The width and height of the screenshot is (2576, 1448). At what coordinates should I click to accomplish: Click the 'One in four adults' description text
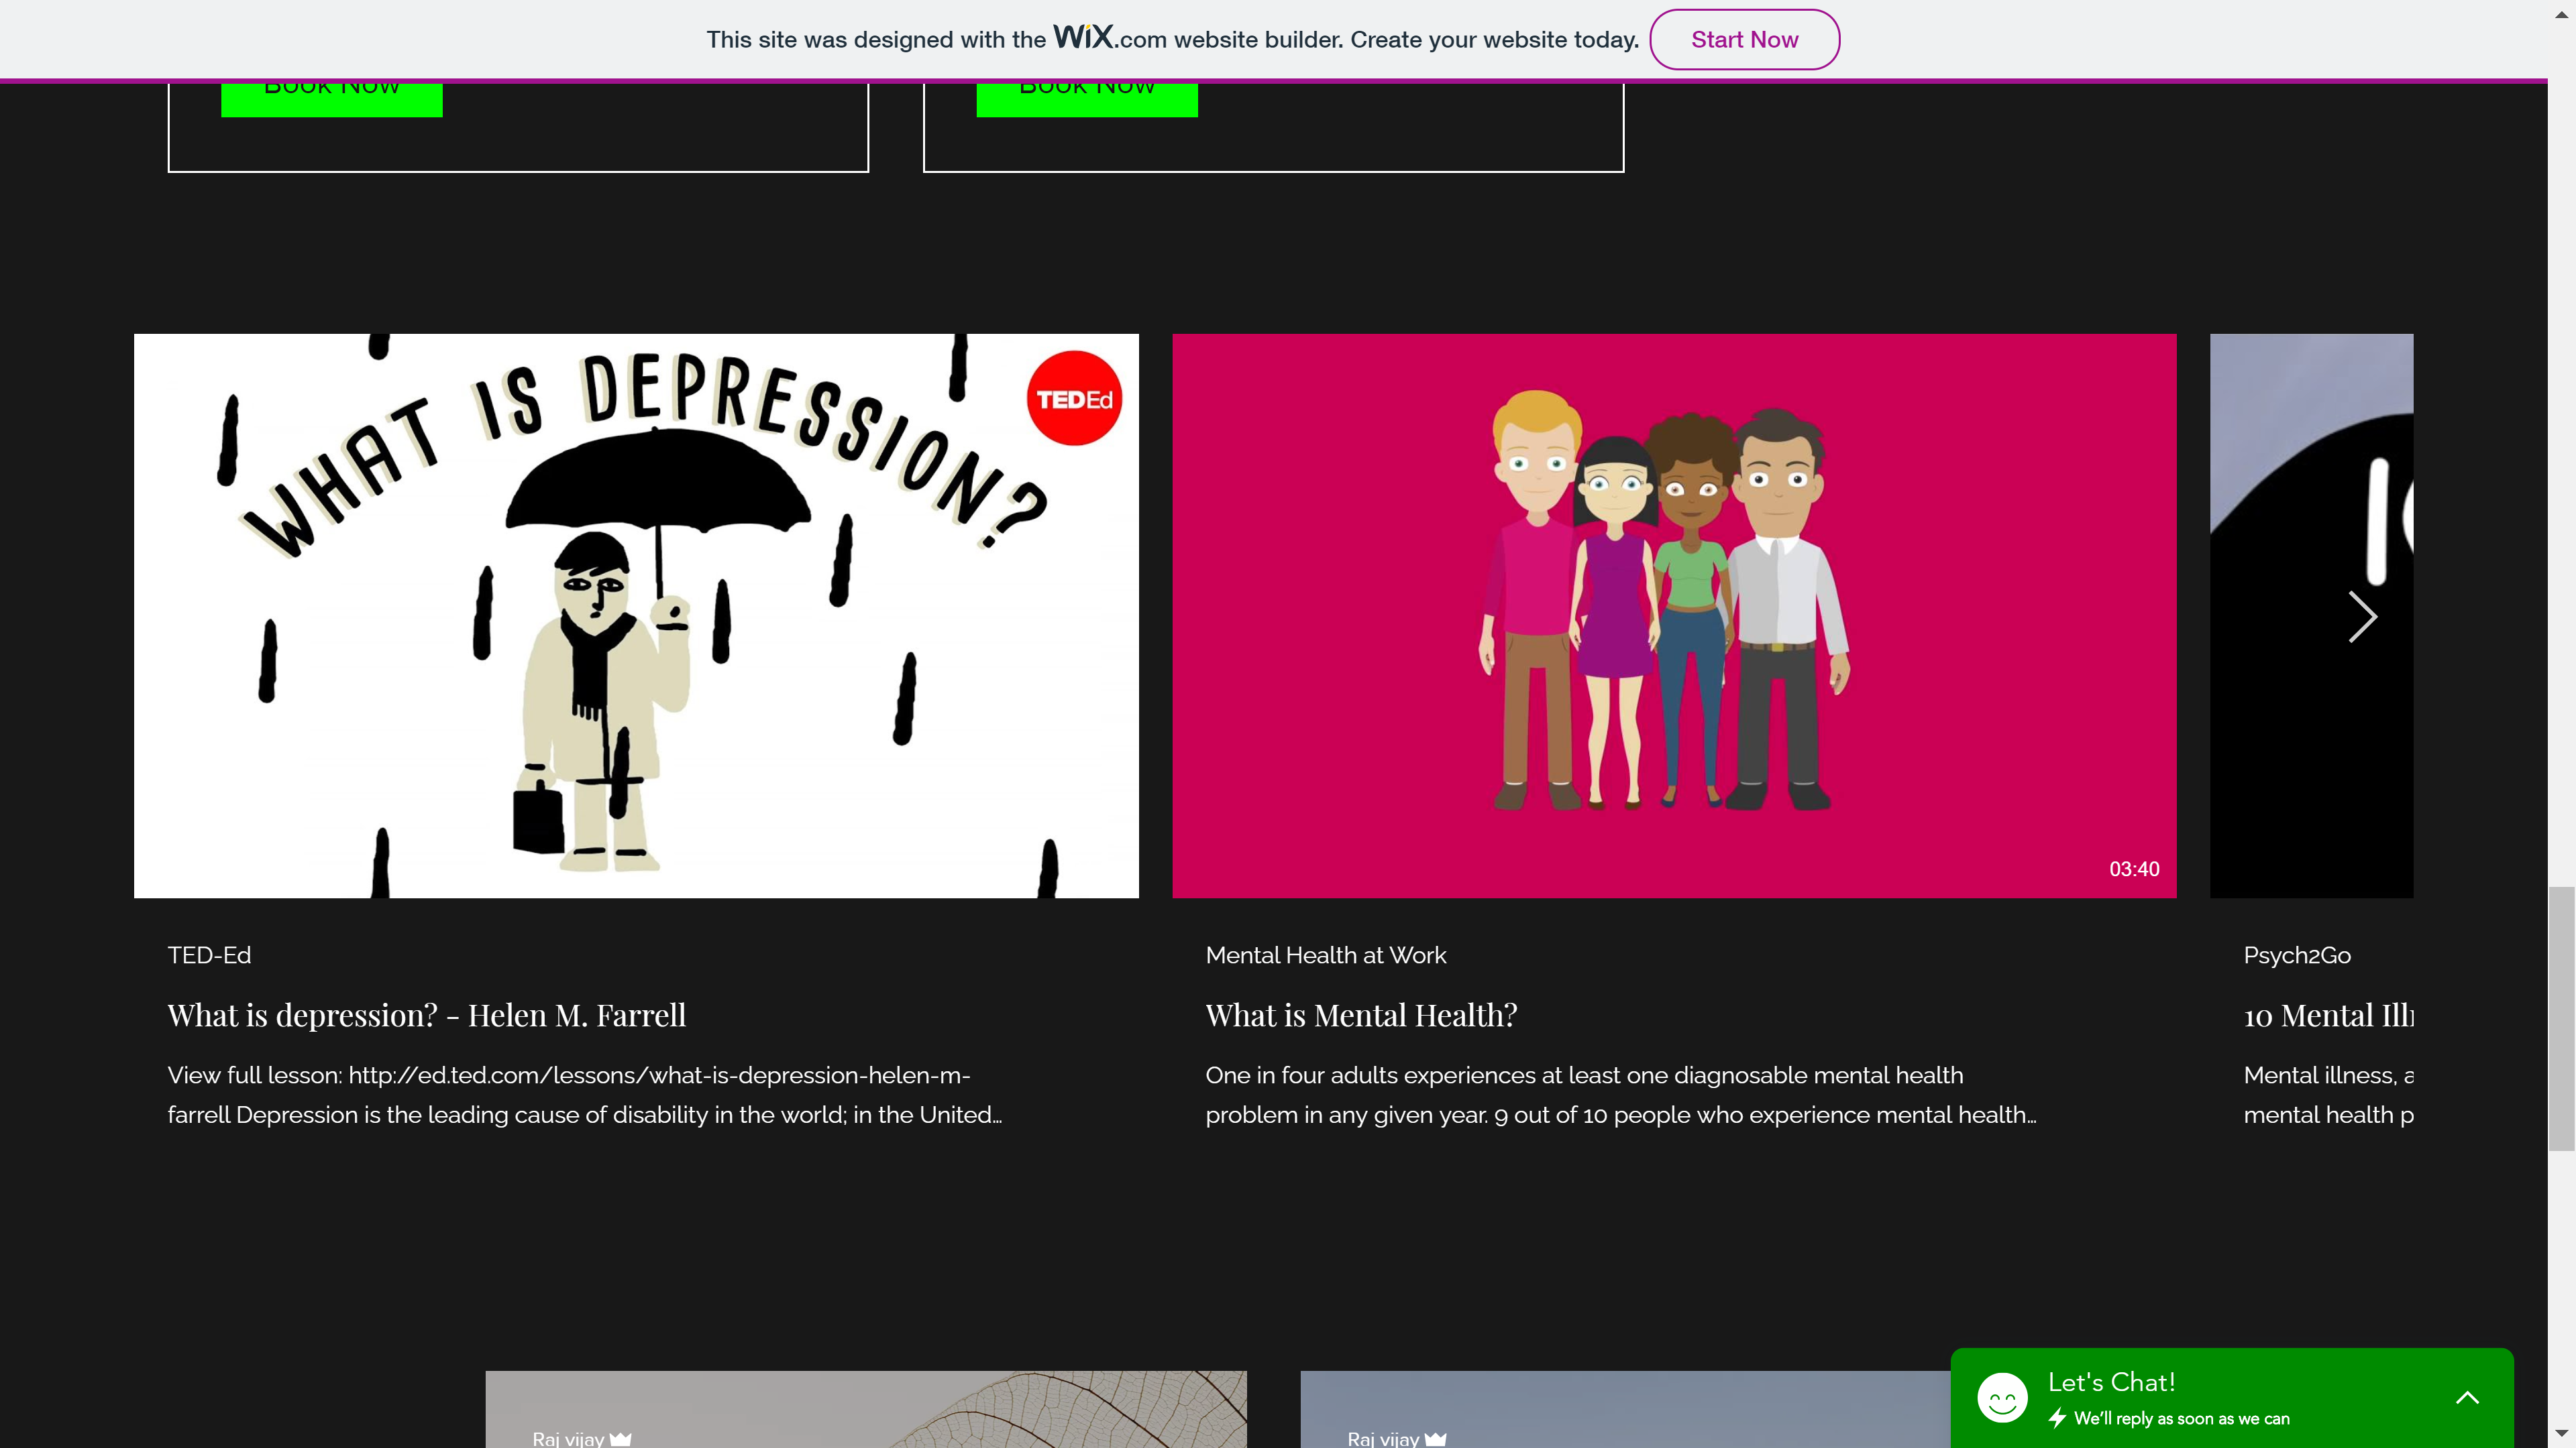point(1621,1094)
